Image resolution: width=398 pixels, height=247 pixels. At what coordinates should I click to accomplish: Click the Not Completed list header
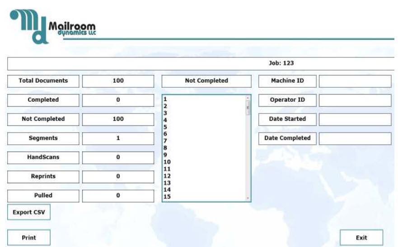tap(206, 81)
